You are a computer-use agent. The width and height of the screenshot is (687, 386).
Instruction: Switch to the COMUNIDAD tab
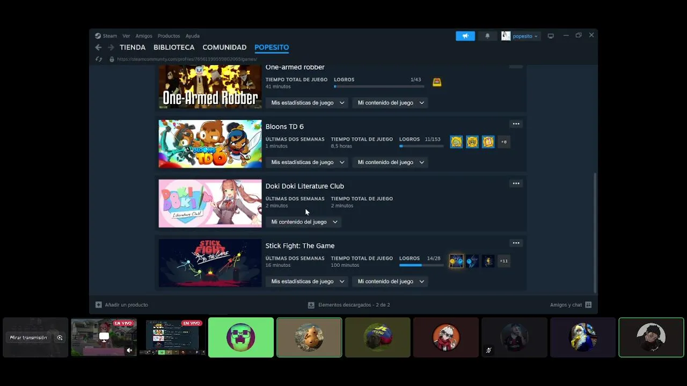[224, 47]
